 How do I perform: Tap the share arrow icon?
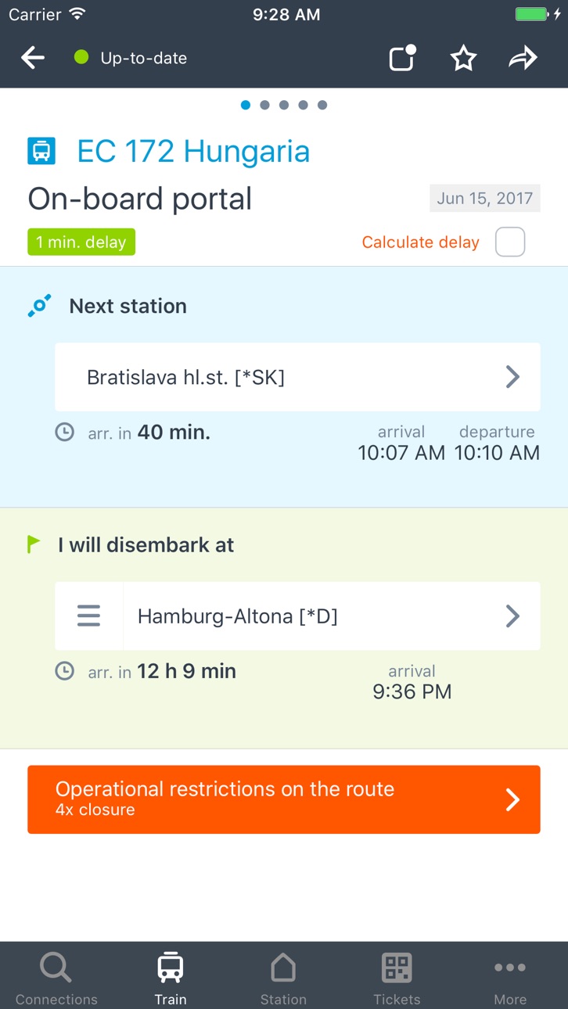[523, 58]
